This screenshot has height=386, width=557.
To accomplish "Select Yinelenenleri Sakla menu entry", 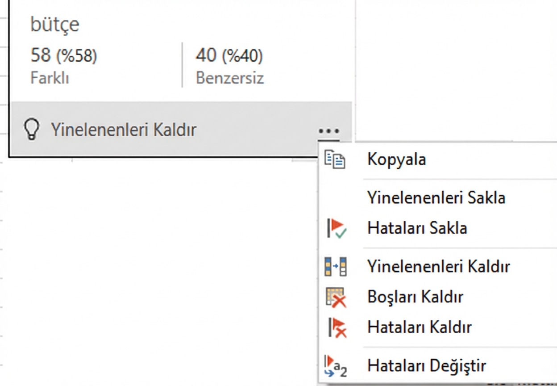I will pyautogui.click(x=436, y=197).
